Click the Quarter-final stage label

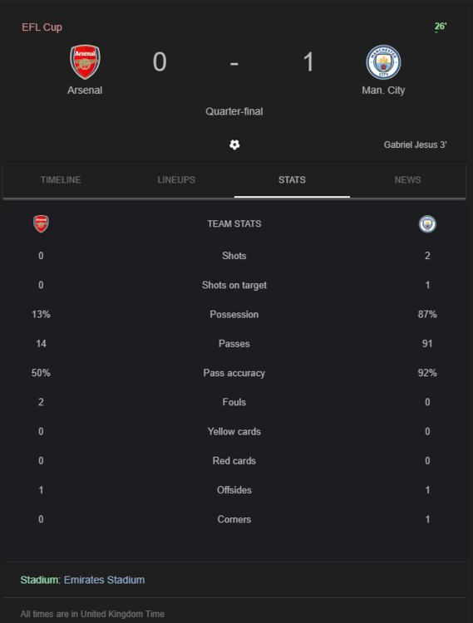click(234, 111)
